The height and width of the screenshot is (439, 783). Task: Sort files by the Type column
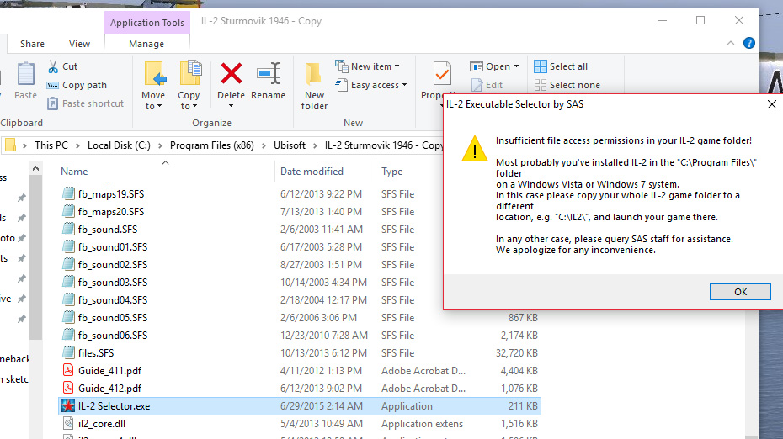(392, 171)
